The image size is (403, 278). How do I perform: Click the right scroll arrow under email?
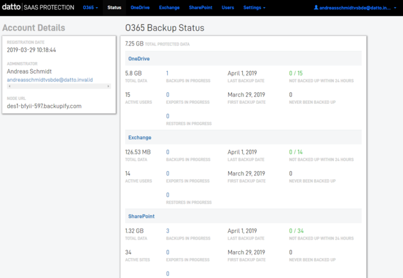pos(108,86)
